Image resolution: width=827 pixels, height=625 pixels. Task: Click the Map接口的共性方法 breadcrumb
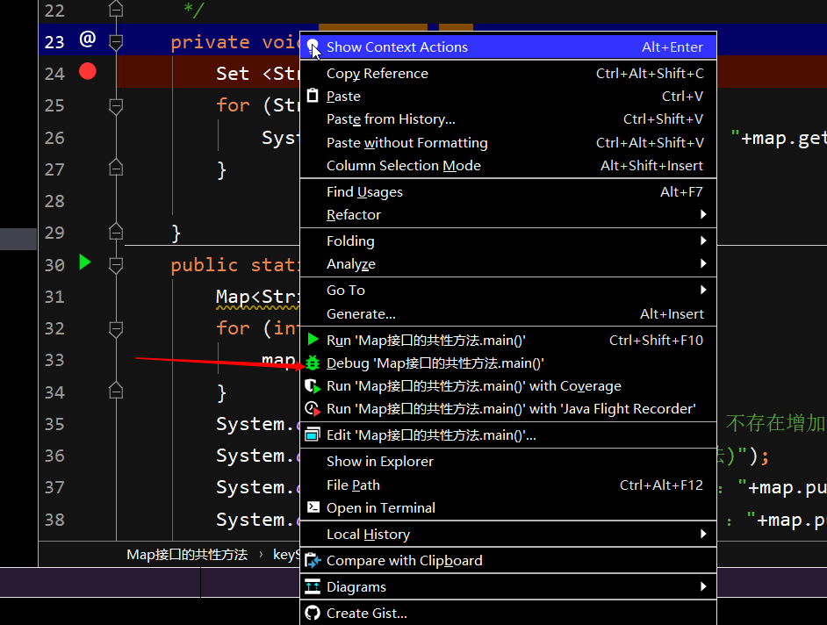pyautogui.click(x=187, y=554)
